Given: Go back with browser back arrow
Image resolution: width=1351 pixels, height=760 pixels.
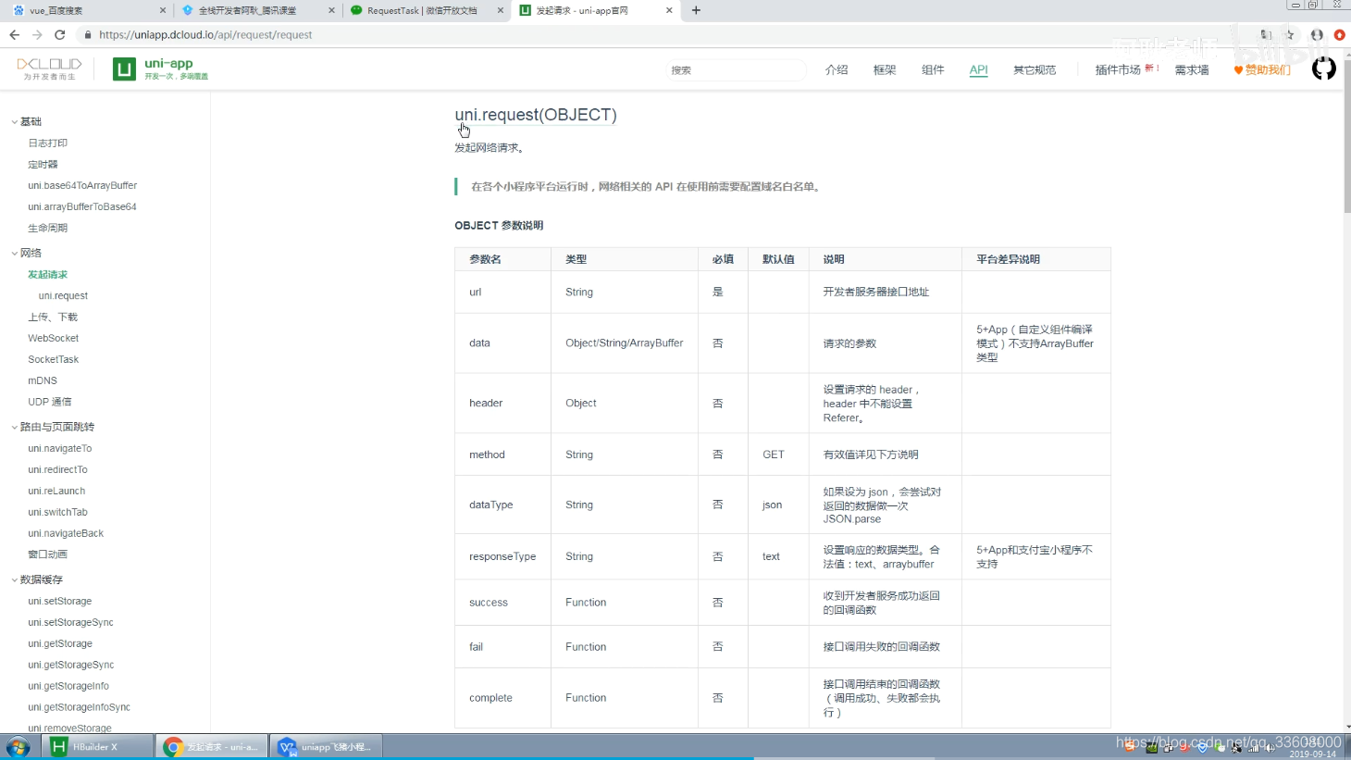Looking at the screenshot, I should [x=14, y=35].
